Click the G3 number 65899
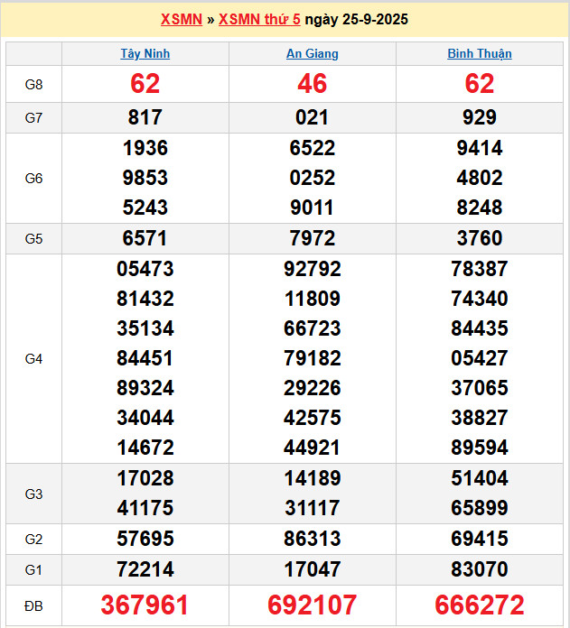This screenshot has width=570, height=628. [x=480, y=507]
